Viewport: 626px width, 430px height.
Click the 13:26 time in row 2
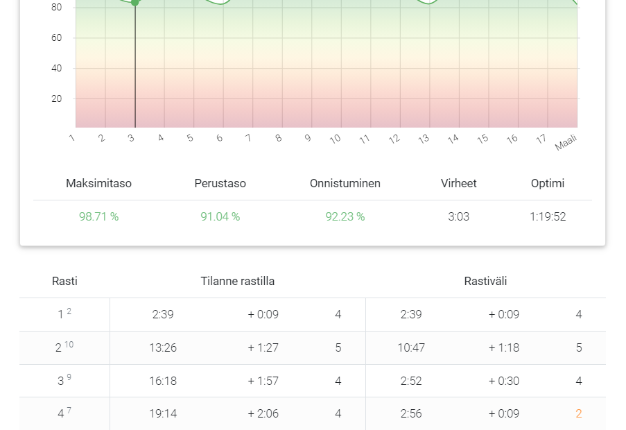pyautogui.click(x=162, y=347)
